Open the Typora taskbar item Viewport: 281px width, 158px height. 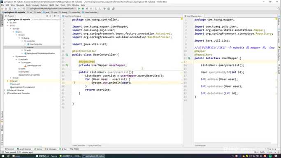click(46, 156)
